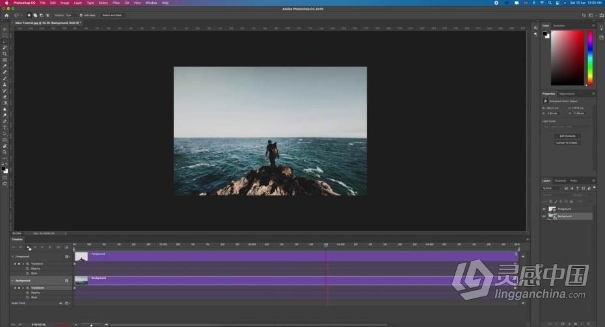Open the Layers panel flyout menu
This screenshot has width=605, height=327.
593,181
